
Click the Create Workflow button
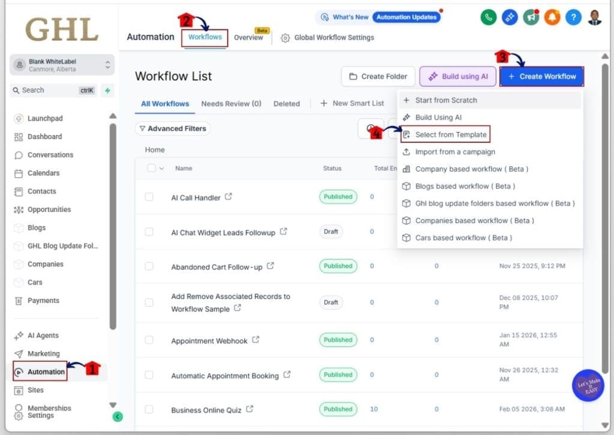click(541, 76)
